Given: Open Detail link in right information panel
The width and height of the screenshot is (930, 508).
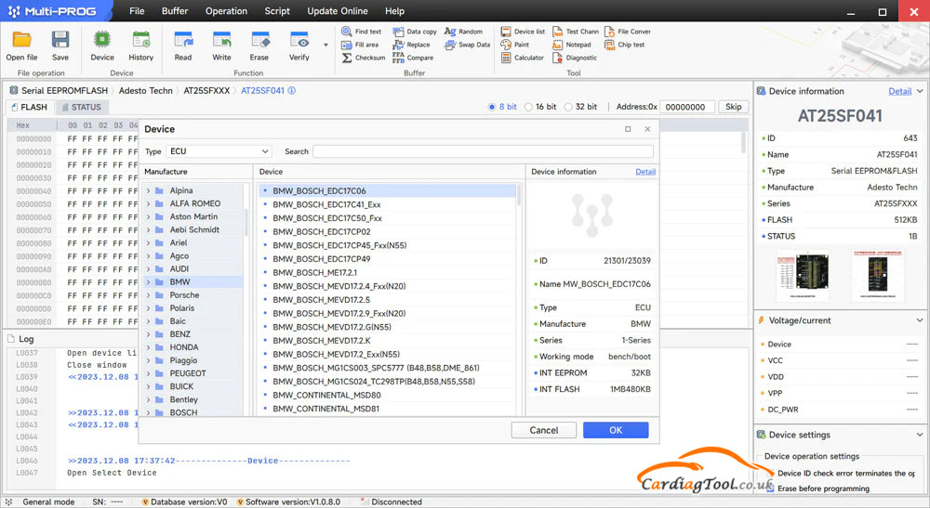Looking at the screenshot, I should 899,91.
